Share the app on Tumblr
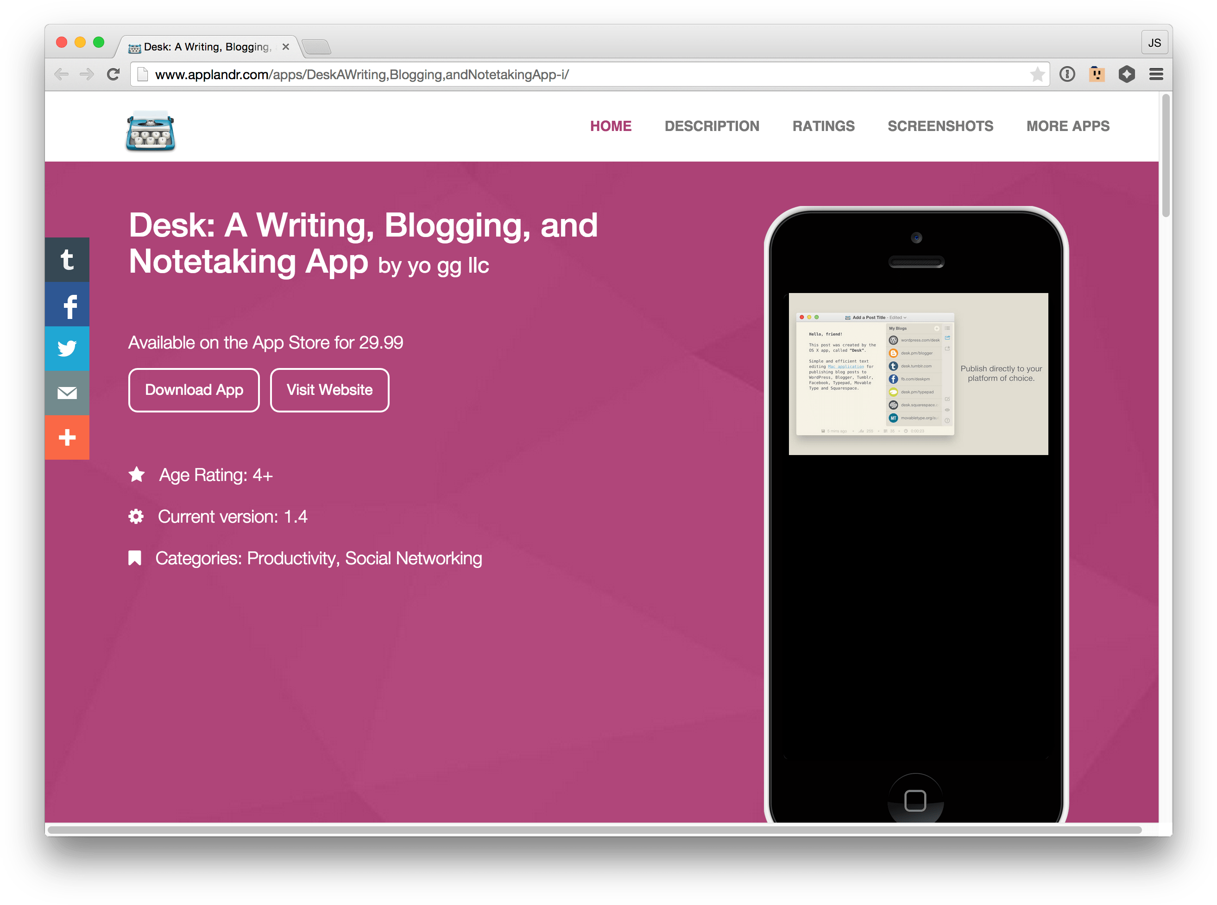The image size is (1217, 905). (67, 260)
